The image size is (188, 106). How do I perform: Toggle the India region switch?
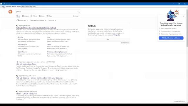tap(18, 20)
